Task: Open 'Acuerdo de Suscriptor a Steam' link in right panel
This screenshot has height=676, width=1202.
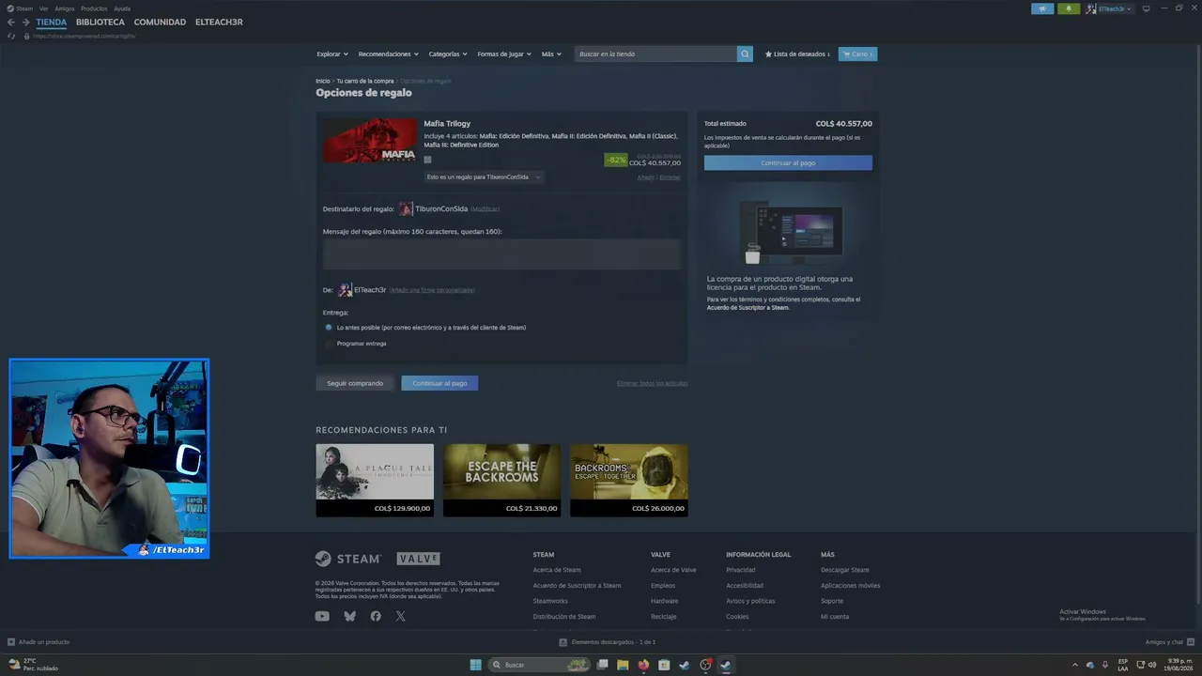Action: point(747,308)
